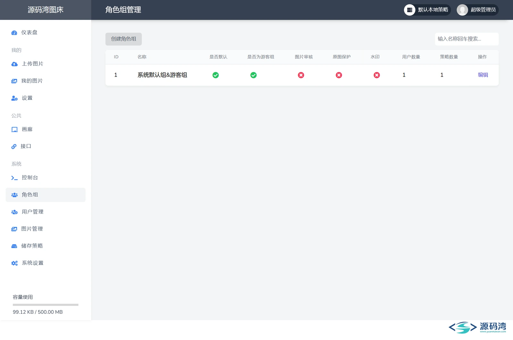Open the 超级管理员 user menu
Image resolution: width=513 pixels, height=340 pixels.
(x=478, y=10)
